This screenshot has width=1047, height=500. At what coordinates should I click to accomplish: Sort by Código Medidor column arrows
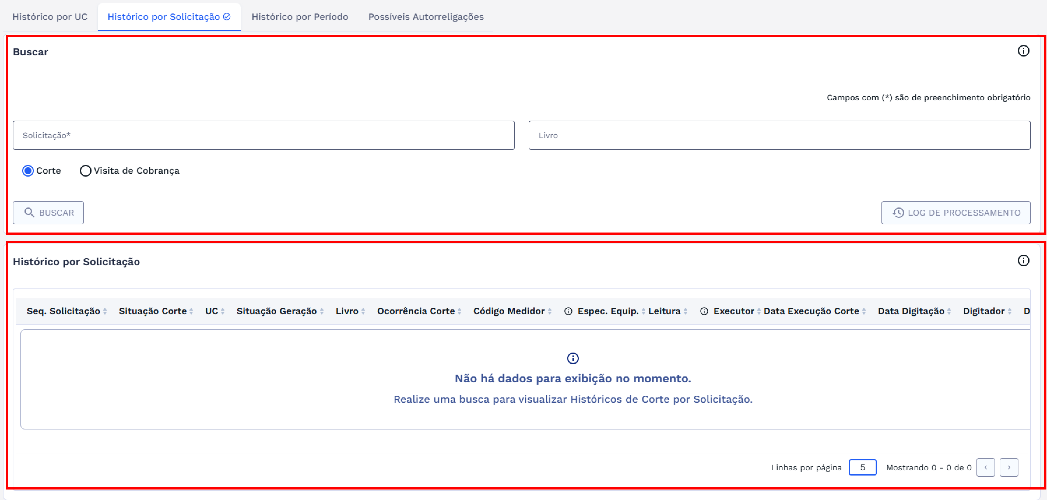[x=549, y=311]
